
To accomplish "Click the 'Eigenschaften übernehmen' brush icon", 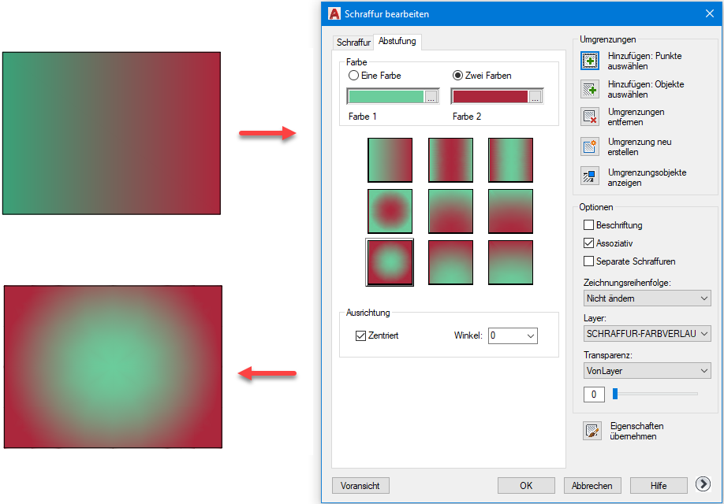I will pos(592,431).
